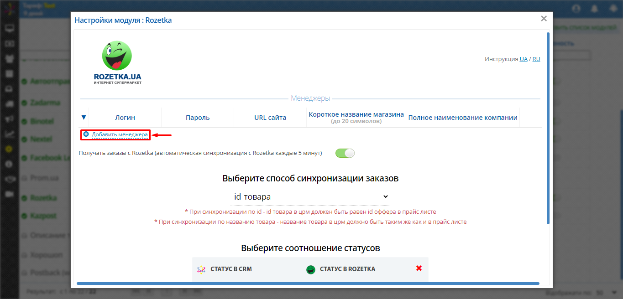Open the yellow gear settings sidebar icon

pyautogui.click(x=9, y=149)
